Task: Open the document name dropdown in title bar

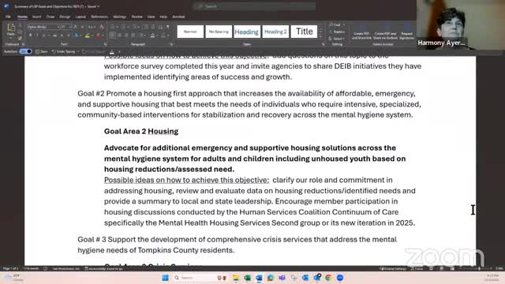Action: click(x=98, y=6)
